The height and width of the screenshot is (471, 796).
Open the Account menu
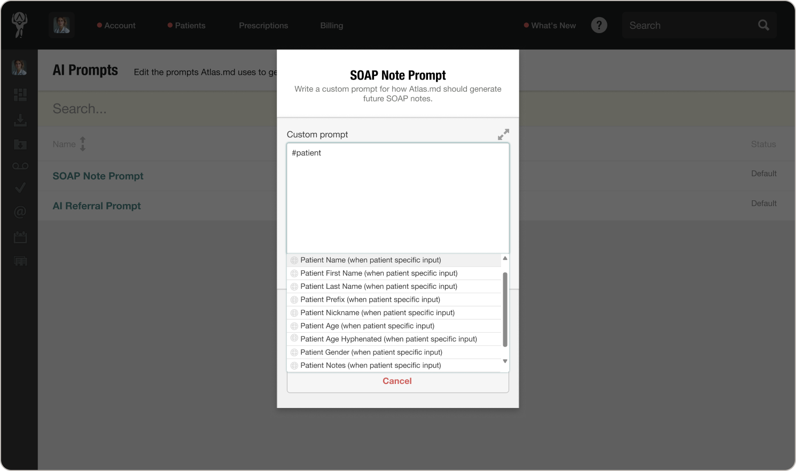pyautogui.click(x=116, y=26)
